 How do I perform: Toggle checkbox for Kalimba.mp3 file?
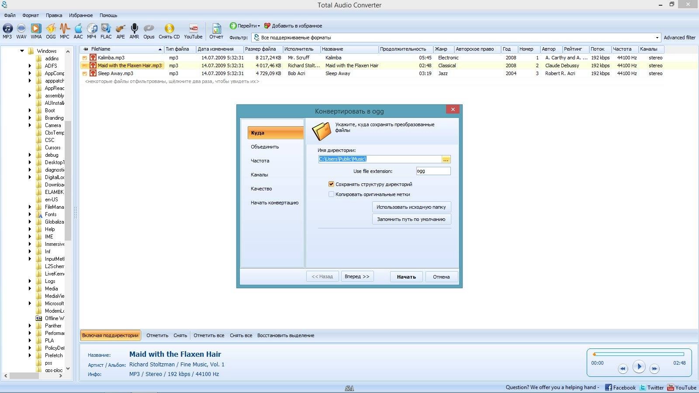coord(85,58)
